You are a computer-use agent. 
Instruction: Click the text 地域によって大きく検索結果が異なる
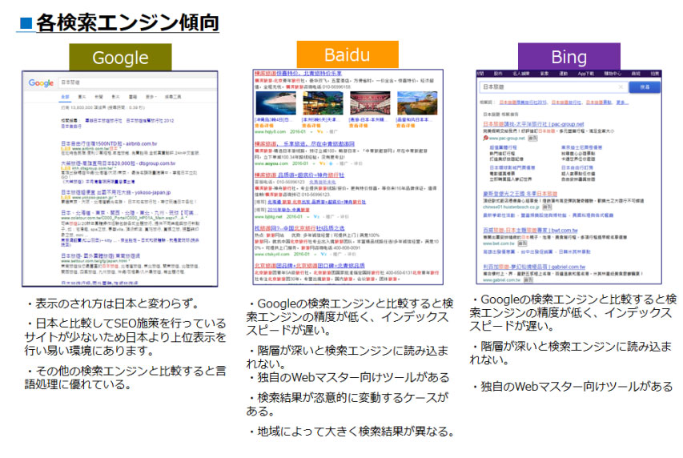[x=352, y=432]
